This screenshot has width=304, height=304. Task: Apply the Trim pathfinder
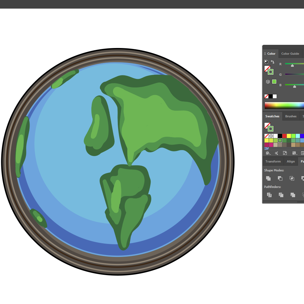[x=281, y=195]
